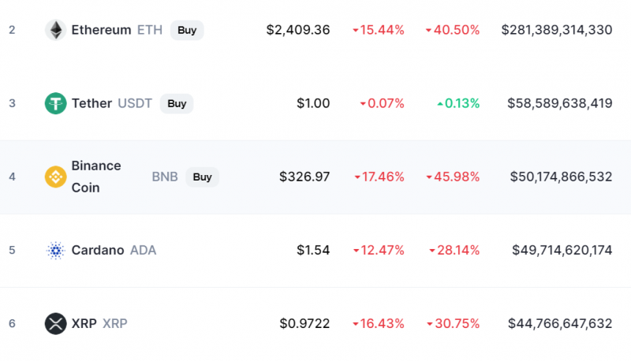
Task: Click the Cardano price $1.54
Action: [313, 250]
